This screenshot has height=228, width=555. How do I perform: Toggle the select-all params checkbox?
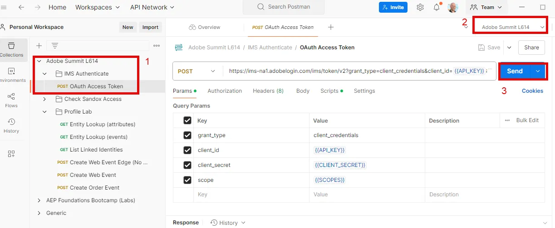187,120
